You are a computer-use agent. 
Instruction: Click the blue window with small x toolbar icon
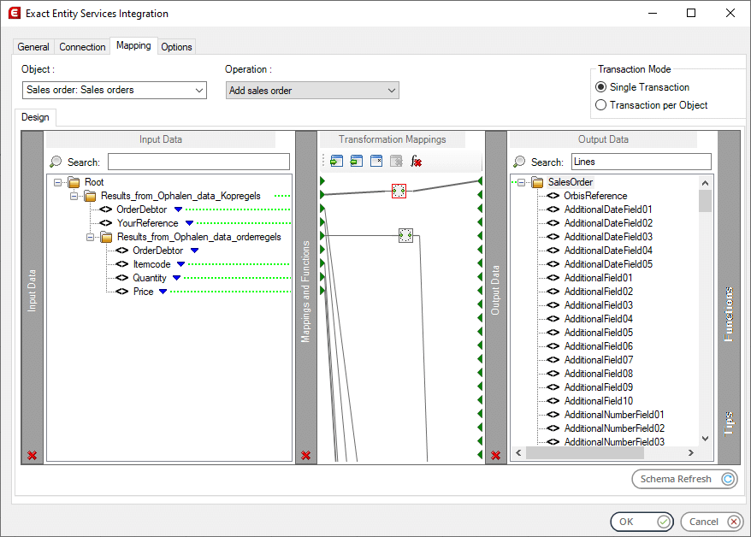[376, 162]
